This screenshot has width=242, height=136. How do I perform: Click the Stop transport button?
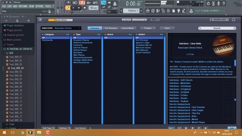click(79, 8)
